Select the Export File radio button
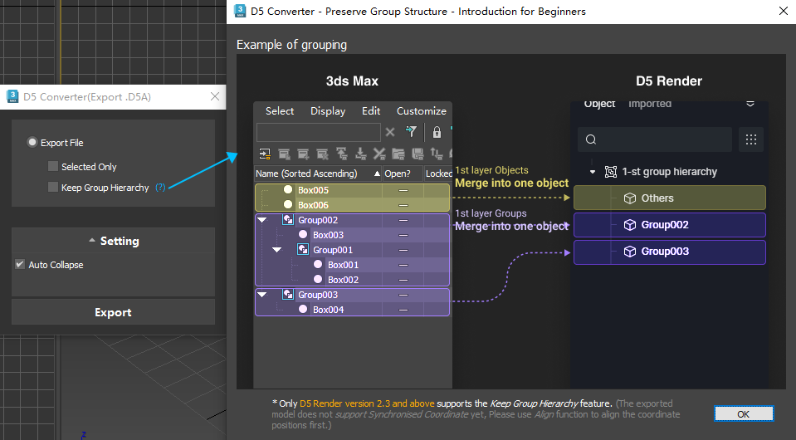Image resolution: width=796 pixels, height=440 pixels. [32, 143]
